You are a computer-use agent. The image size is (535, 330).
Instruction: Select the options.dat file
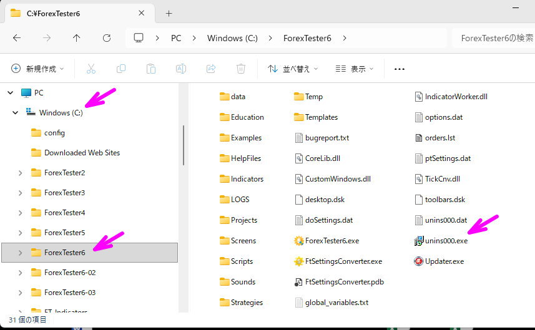click(438, 117)
